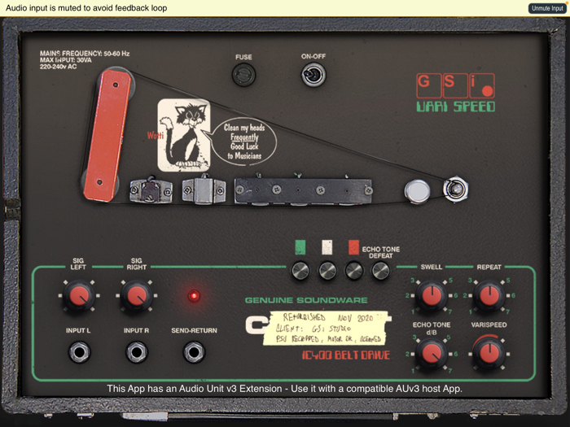
Task: Click the INPUT L jack
Action: [79, 352]
